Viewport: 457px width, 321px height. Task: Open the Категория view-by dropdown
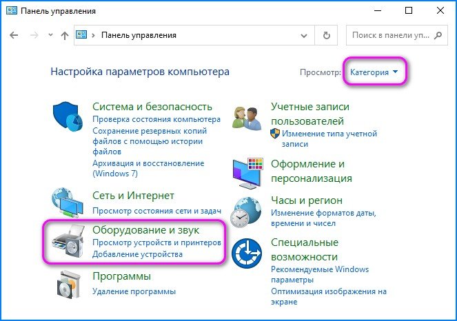click(374, 72)
